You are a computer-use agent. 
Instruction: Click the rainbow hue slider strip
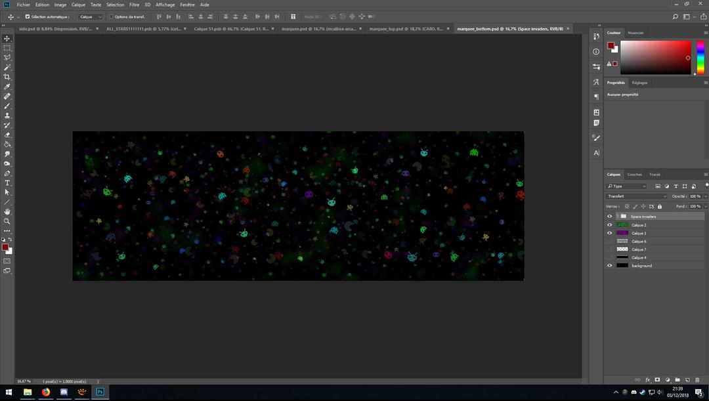pos(700,57)
